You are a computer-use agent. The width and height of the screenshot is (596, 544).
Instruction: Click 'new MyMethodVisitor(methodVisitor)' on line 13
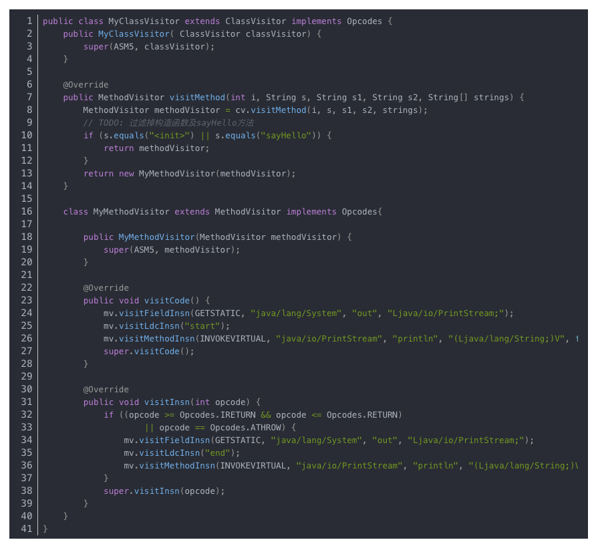coord(204,173)
